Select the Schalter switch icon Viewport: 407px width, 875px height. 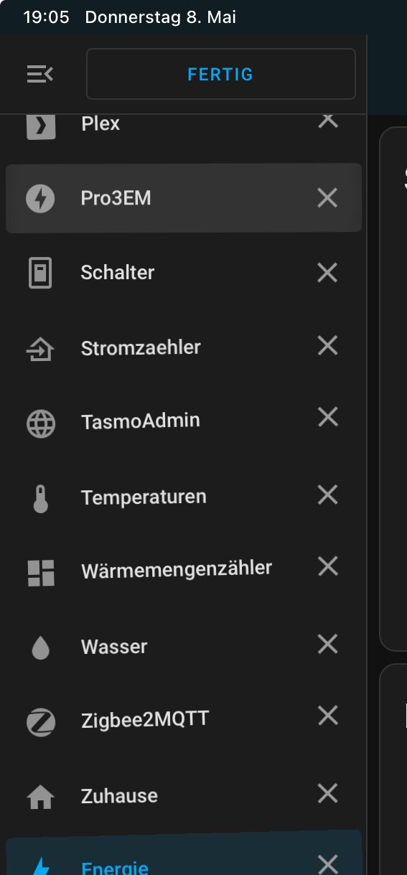[x=41, y=273]
